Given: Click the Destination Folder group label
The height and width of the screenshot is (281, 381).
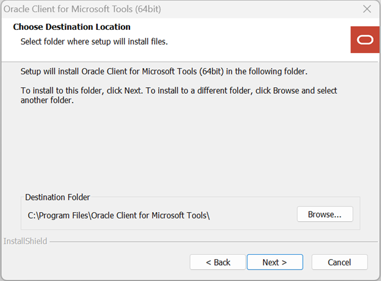Looking at the screenshot, I should (57, 197).
